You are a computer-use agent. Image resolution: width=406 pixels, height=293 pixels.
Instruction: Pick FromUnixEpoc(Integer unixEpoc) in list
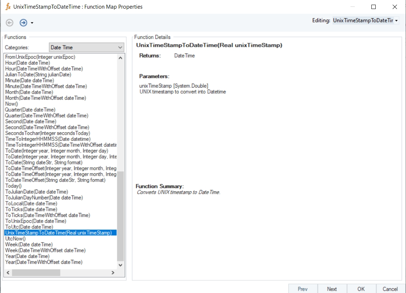[x=40, y=57]
